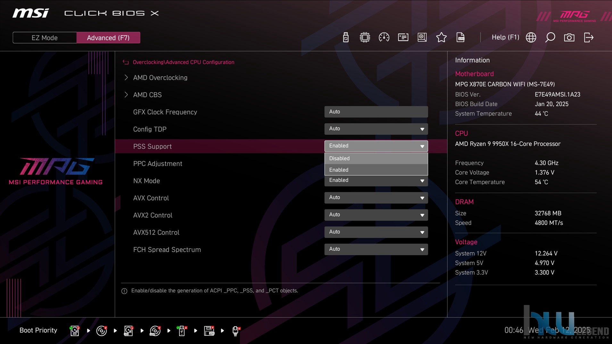Open the LOG file icon
The width and height of the screenshot is (612, 344).
tap(460, 37)
